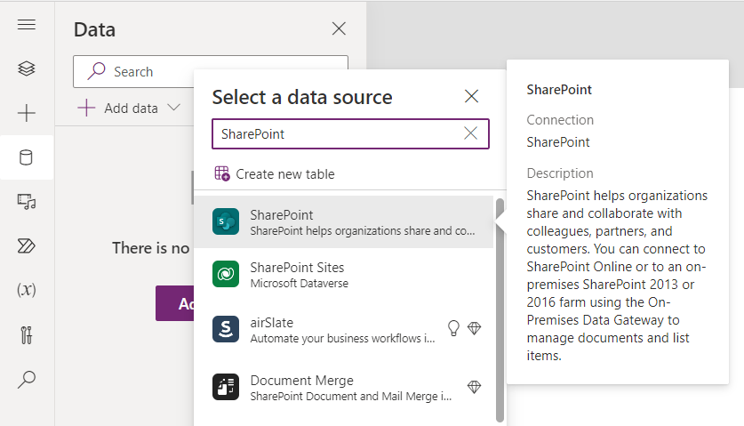Choose the Document Merge connector

pyautogui.click(x=343, y=388)
